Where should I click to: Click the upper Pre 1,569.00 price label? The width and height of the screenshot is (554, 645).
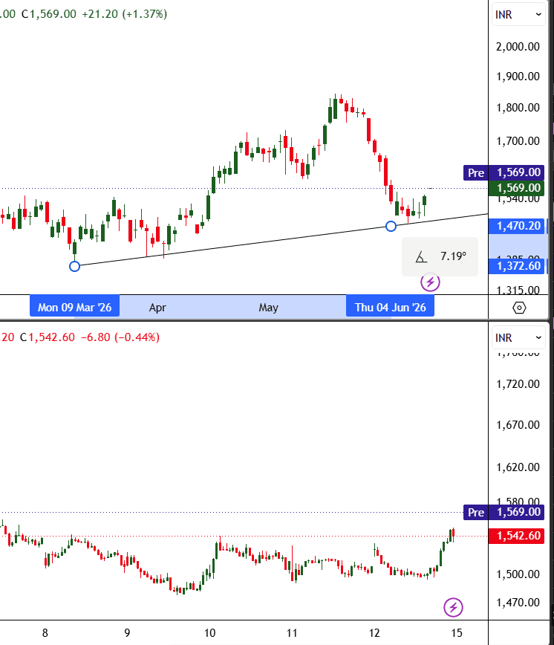tap(504, 172)
